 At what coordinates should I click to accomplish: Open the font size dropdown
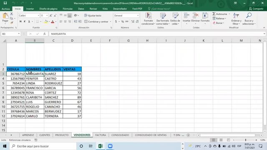click(x=47, y=15)
